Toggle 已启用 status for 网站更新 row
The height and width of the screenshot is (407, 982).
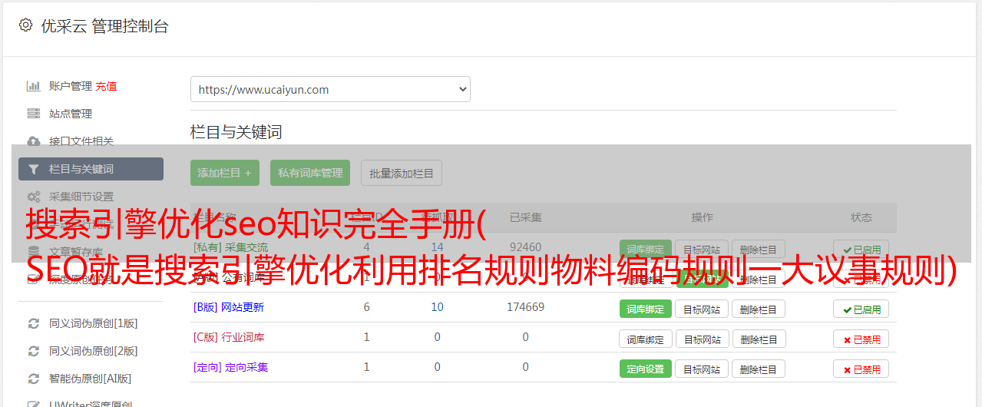[x=861, y=309]
